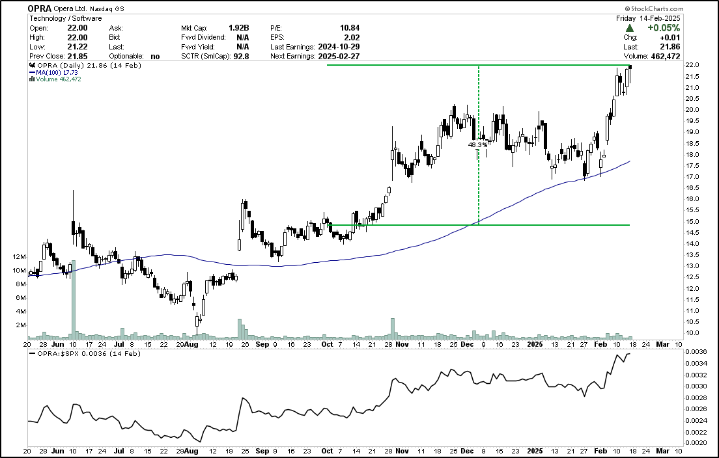The image size is (719, 458).
Task: Click the Last Earnings date 2024-10-29
Action: (338, 47)
